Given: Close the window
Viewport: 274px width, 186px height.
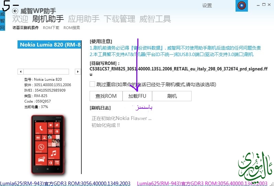Looking at the screenshot, I should [269, 5].
